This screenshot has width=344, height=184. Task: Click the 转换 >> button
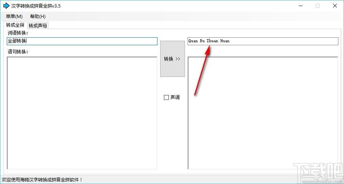(173, 59)
